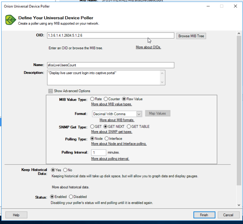Screen dimensions: 243x224
Task: Click the dialog scrollbar up arrow
Action: [239, 33]
